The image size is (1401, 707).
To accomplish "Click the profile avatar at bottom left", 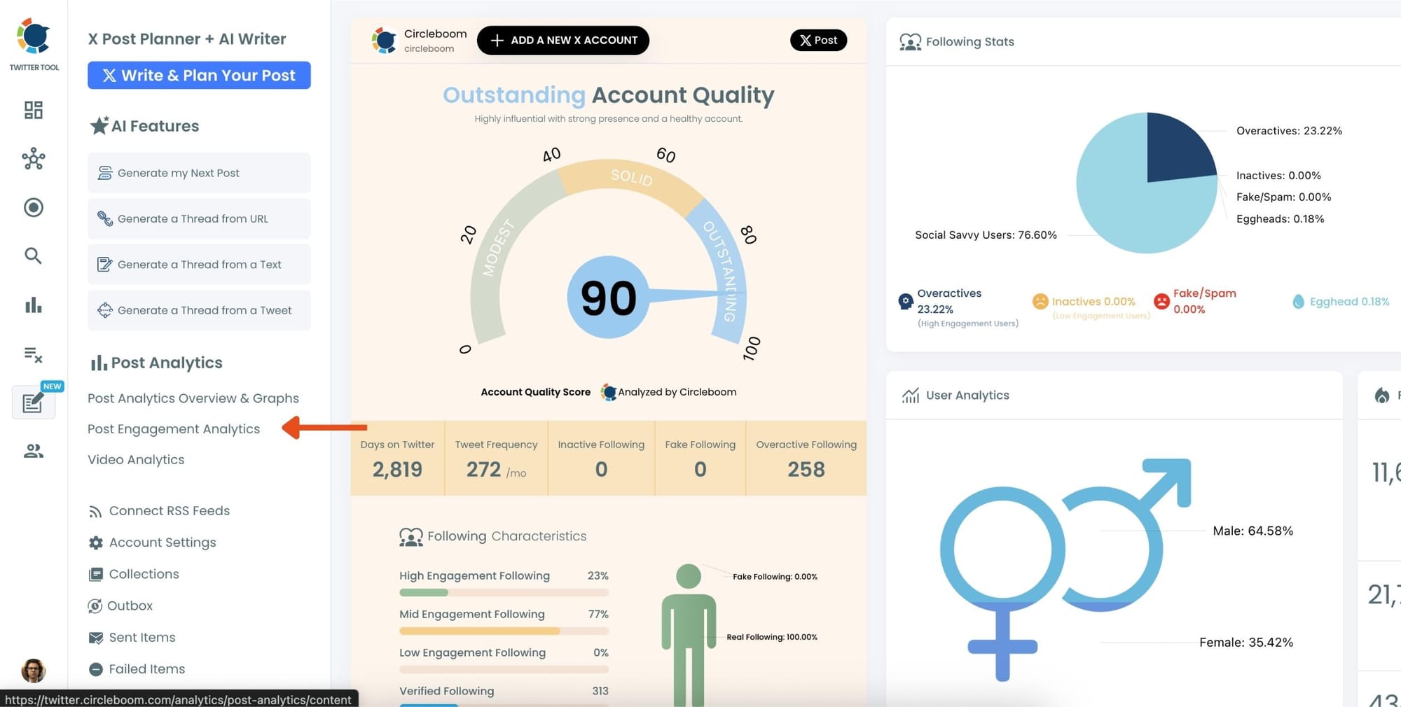I will point(33,671).
